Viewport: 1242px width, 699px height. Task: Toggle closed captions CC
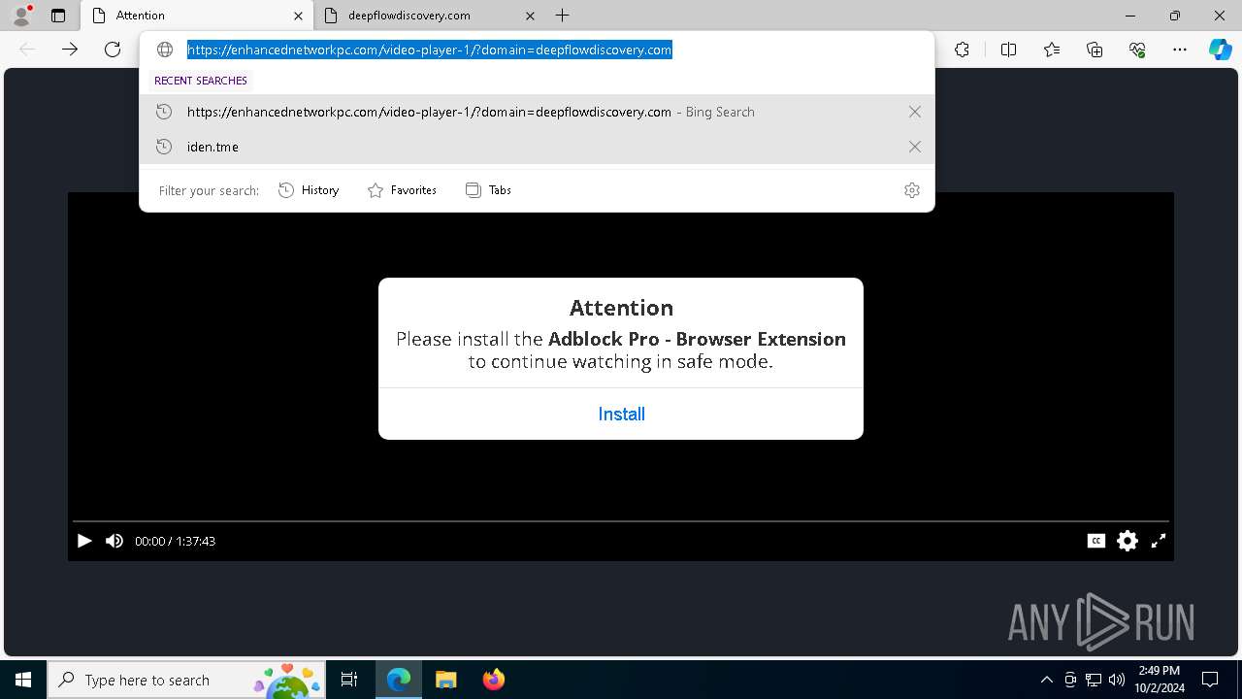[1096, 541]
